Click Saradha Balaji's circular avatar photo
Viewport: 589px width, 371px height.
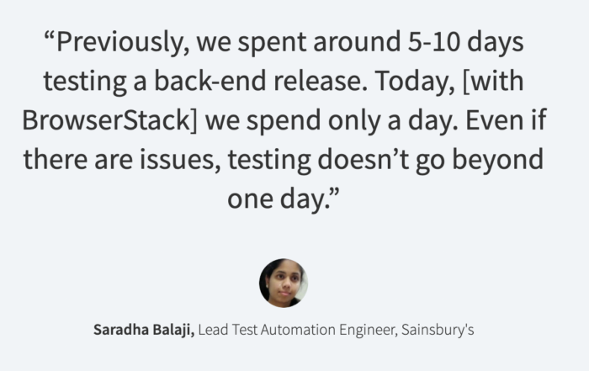coord(283,283)
